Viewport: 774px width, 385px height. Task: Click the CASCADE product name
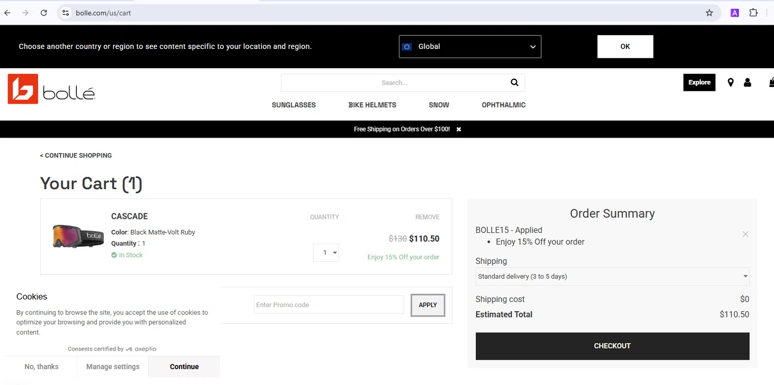(130, 216)
